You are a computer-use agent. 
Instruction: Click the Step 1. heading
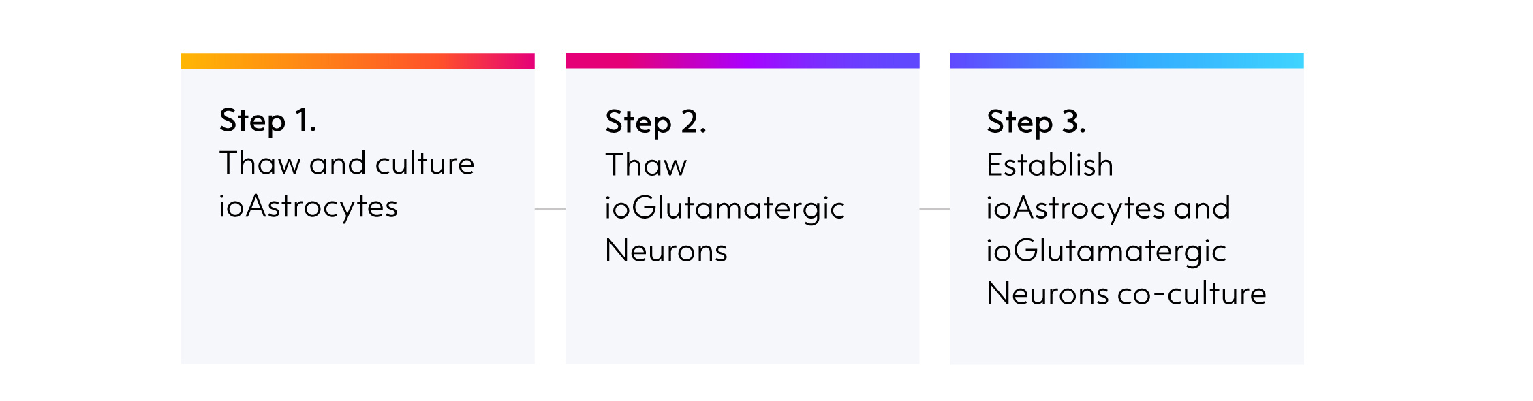tap(268, 121)
